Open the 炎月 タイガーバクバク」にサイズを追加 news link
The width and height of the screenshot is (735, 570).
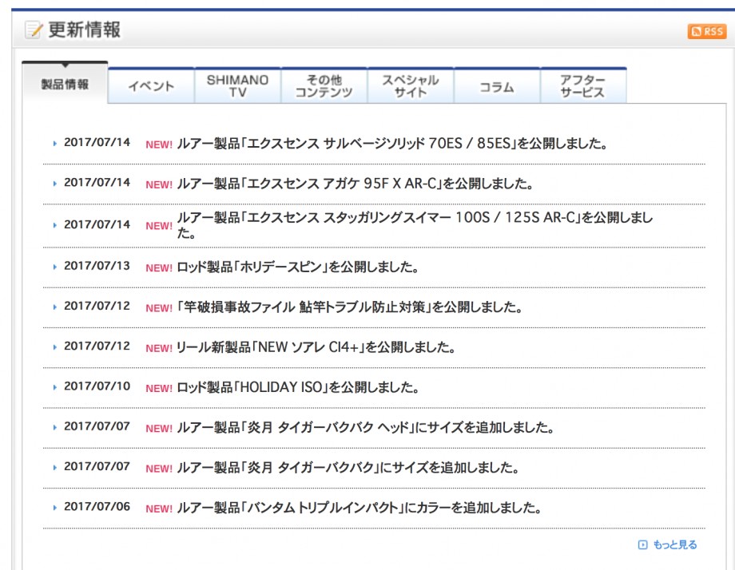click(x=348, y=468)
